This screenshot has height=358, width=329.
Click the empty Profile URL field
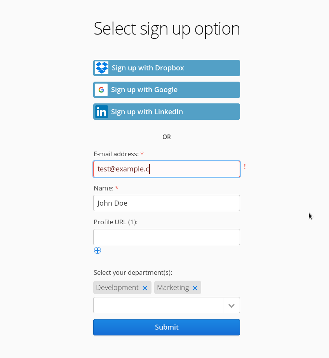point(166,237)
